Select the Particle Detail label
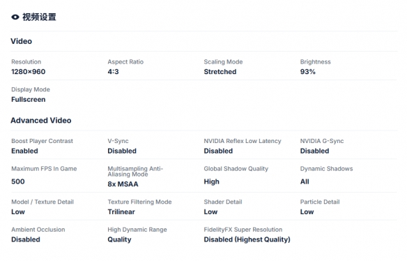The height and width of the screenshot is (261, 407). (320, 202)
